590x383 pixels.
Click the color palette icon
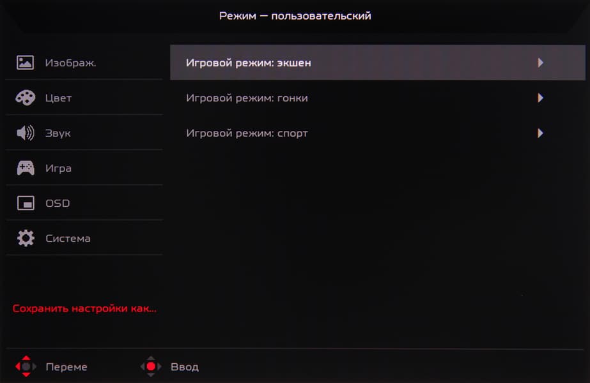point(25,98)
